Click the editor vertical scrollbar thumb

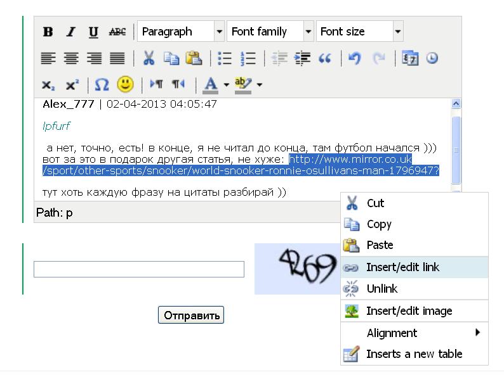pyautogui.click(x=456, y=150)
